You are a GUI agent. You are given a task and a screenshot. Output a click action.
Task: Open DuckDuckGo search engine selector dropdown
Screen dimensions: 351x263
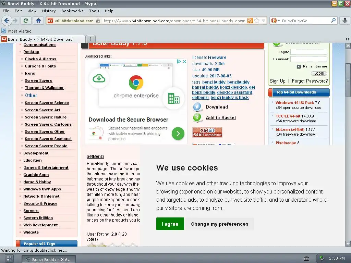tap(275, 21)
